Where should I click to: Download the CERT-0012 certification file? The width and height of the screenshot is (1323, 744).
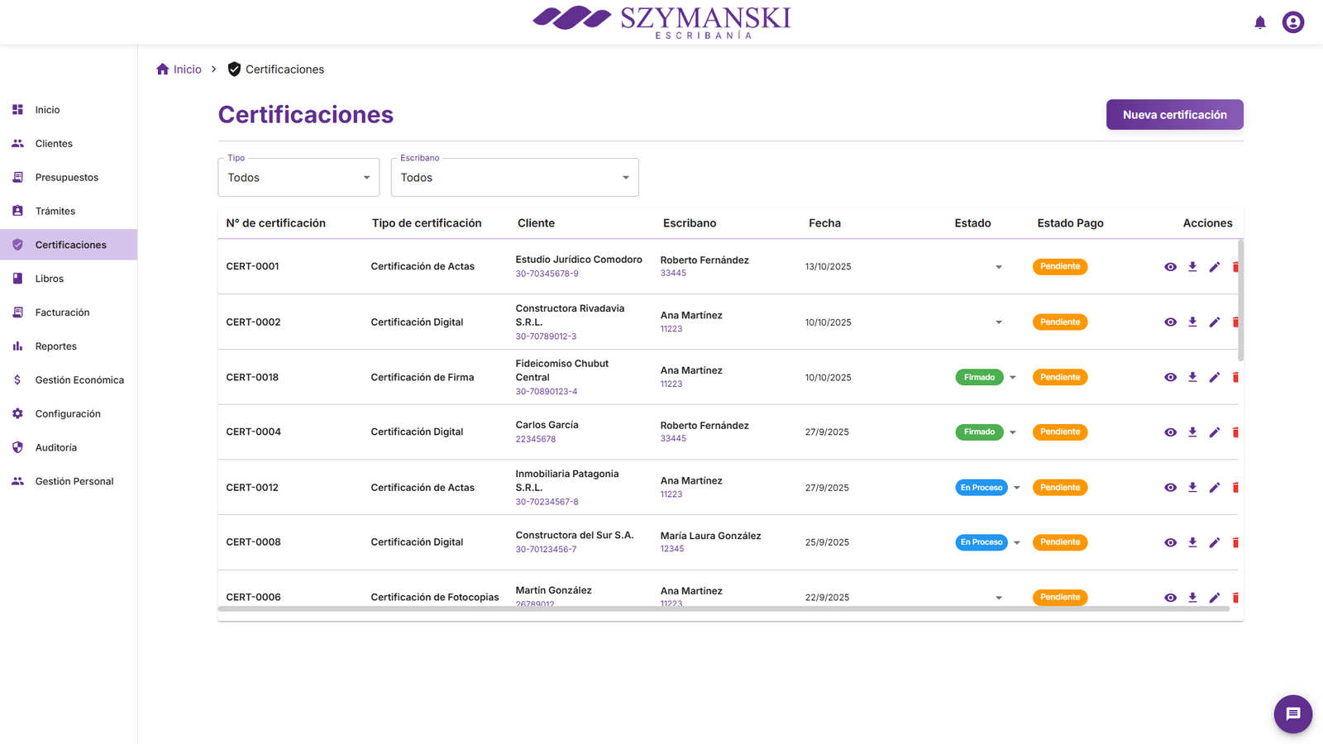tap(1192, 488)
